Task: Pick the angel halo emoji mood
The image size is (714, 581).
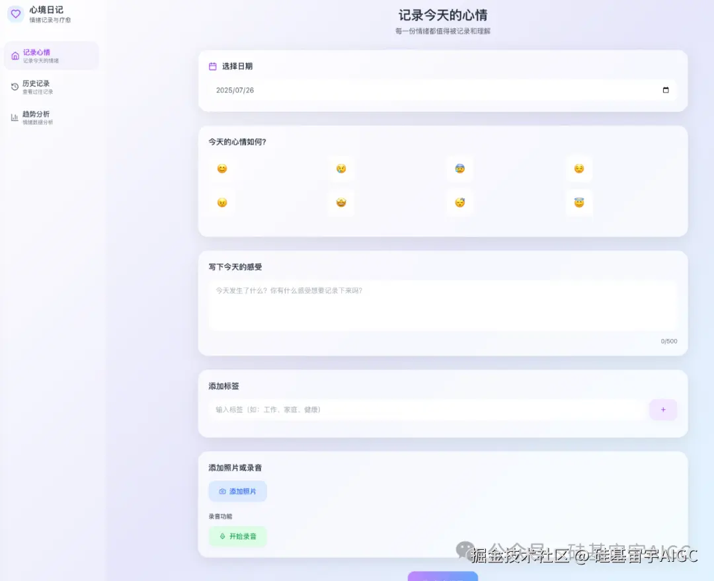Action: [x=579, y=203]
